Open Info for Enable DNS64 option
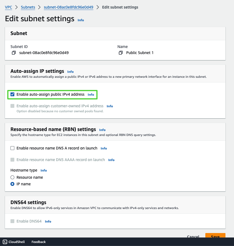The width and height of the screenshot is (234, 246). (x=48, y=221)
